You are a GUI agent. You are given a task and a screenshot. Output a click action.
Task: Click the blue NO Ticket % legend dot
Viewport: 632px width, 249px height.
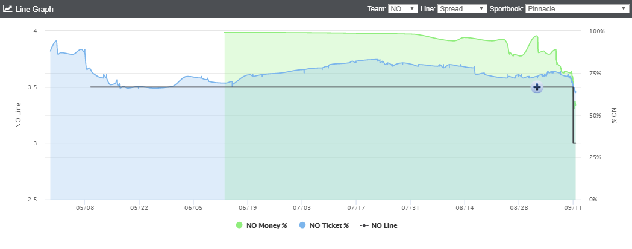(302, 225)
